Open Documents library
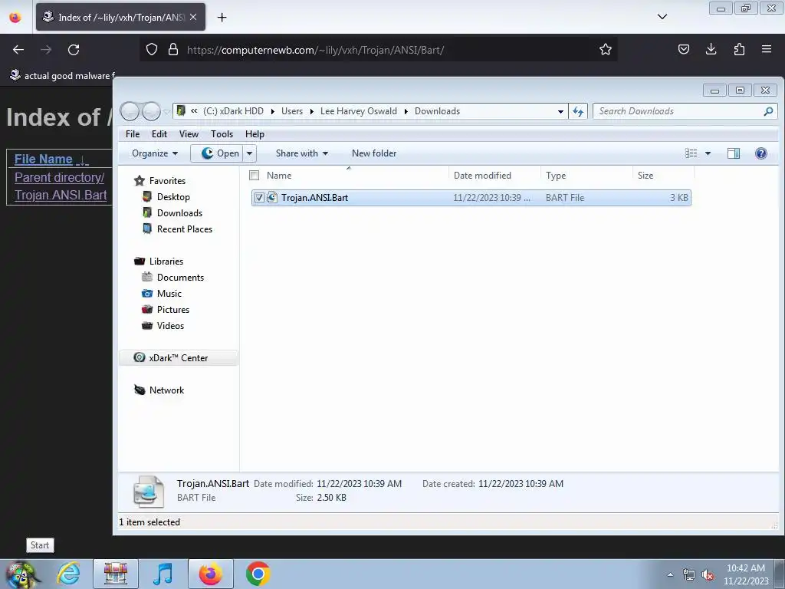Screen dimensions: 785x589 click(x=180, y=278)
